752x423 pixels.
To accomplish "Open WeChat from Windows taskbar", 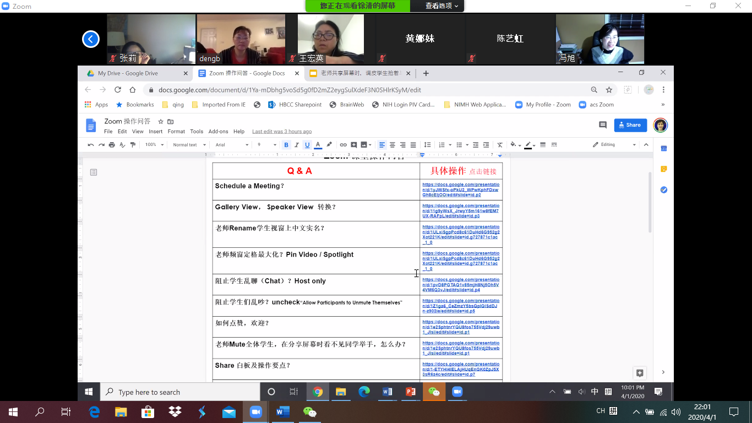I will (x=309, y=411).
